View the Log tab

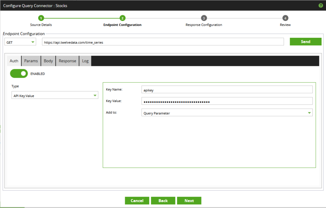(x=85, y=61)
